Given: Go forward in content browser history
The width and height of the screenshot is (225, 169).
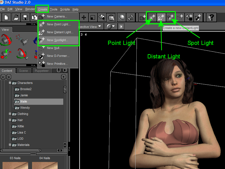Looking at the screenshot, I should tap(9, 77).
